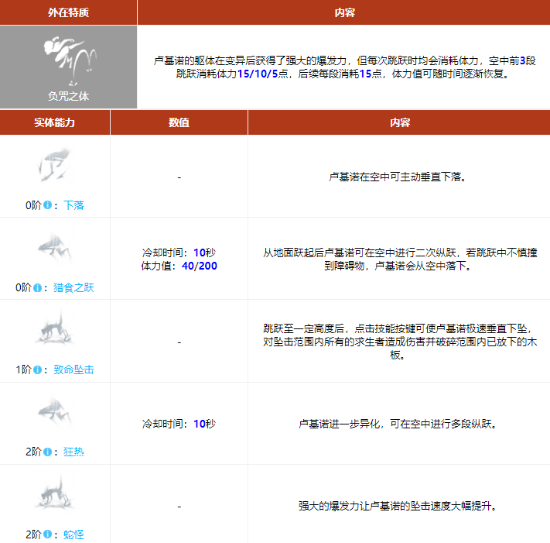Click the info icon beside 致命坠击

(38, 369)
